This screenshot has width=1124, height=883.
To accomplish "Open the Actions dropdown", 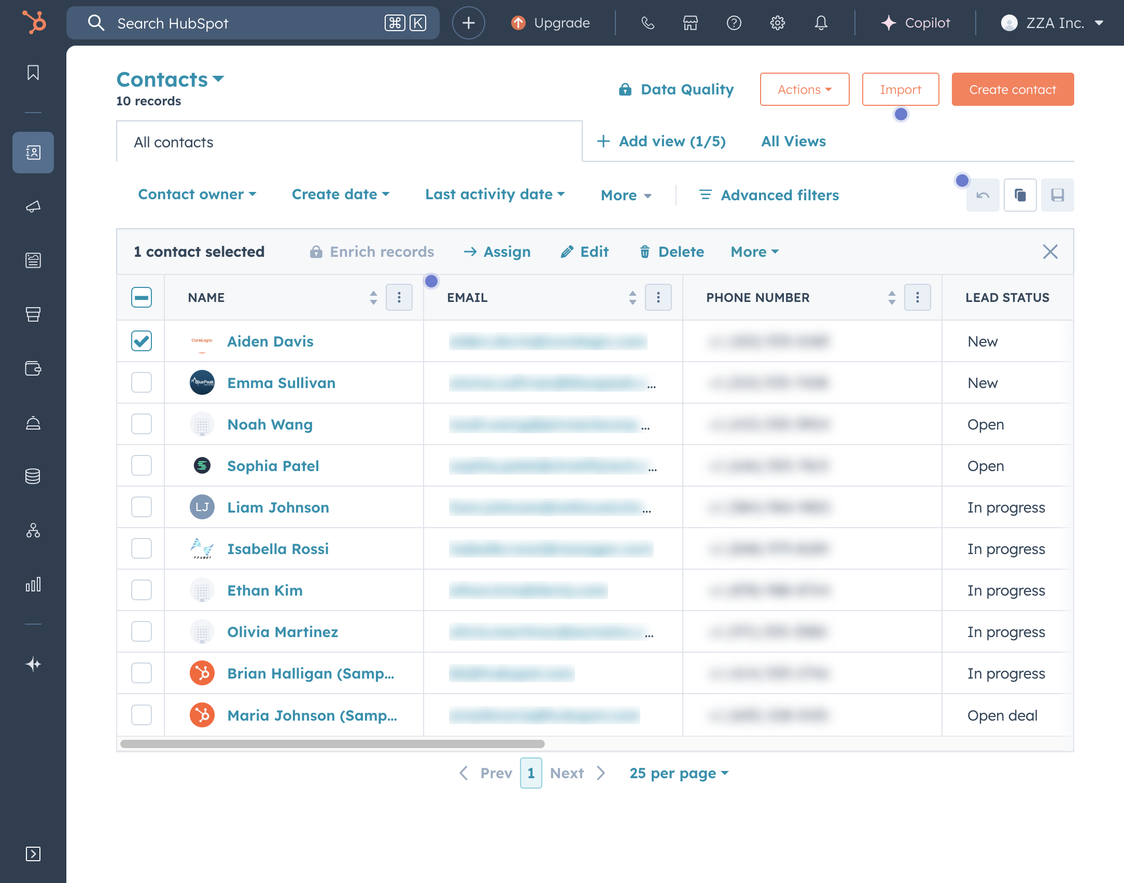I will point(805,89).
